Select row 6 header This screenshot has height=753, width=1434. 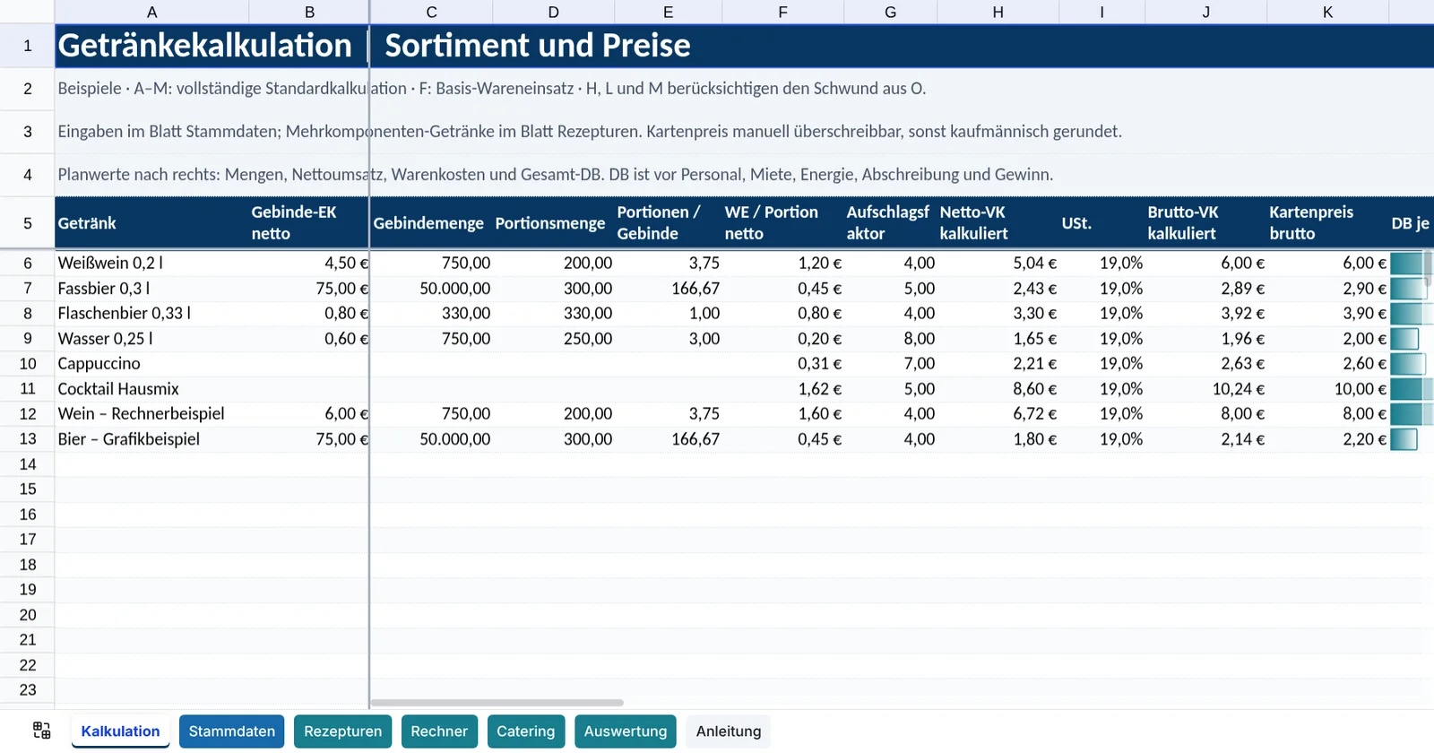tap(27, 264)
